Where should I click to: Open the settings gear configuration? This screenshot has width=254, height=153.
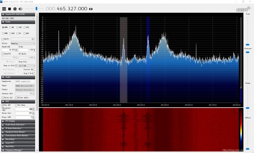15,9
